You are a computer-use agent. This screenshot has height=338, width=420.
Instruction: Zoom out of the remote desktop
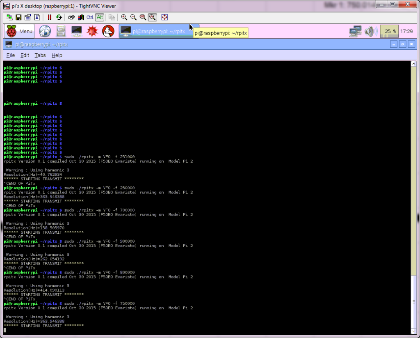[133, 17]
